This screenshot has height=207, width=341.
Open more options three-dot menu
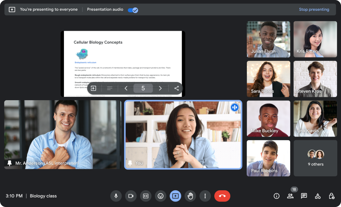[205, 196]
